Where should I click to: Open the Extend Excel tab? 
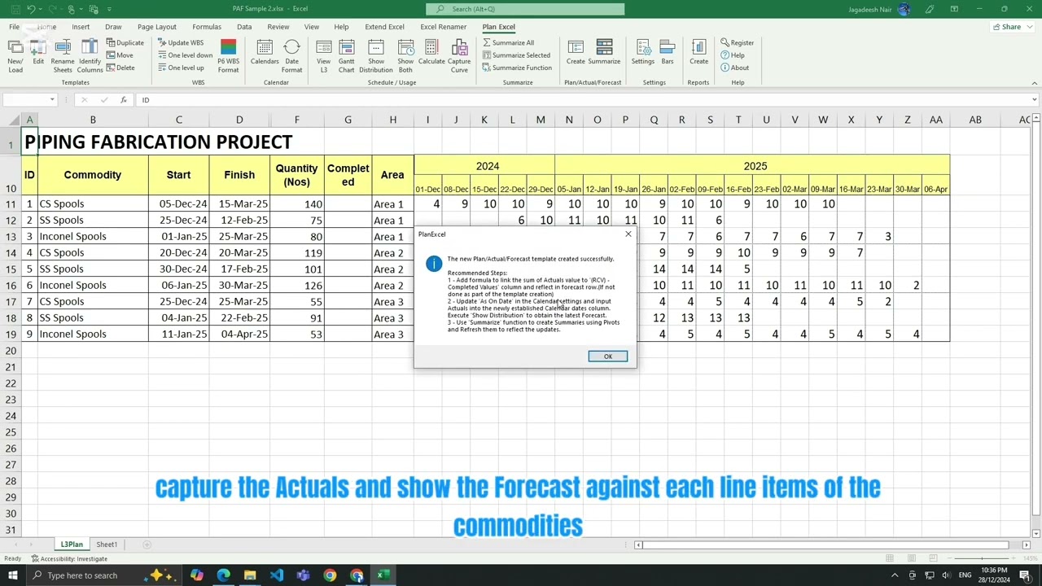pyautogui.click(x=384, y=27)
